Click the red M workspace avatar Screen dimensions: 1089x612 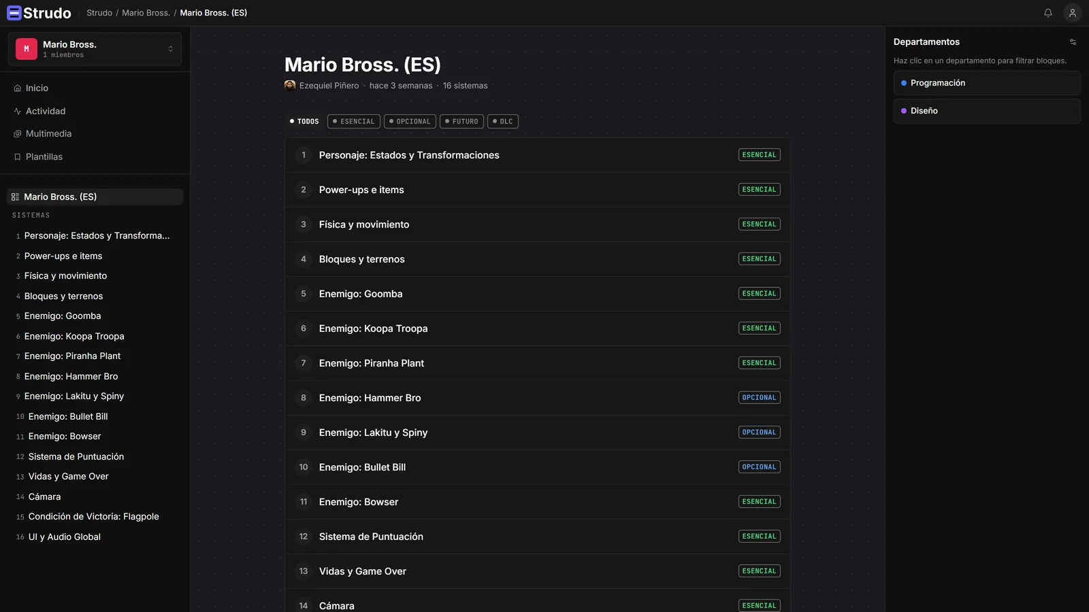click(27, 49)
